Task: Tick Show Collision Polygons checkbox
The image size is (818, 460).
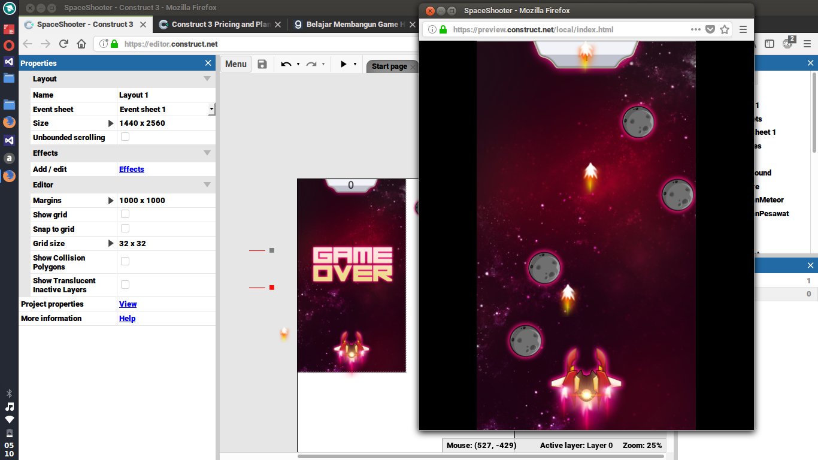Action: click(125, 262)
